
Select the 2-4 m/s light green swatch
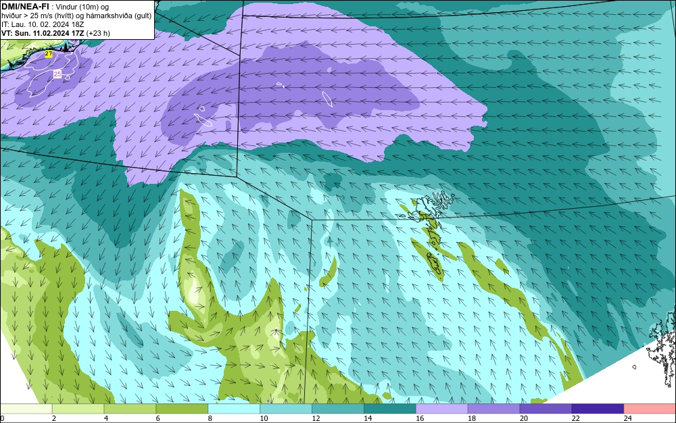(78, 409)
